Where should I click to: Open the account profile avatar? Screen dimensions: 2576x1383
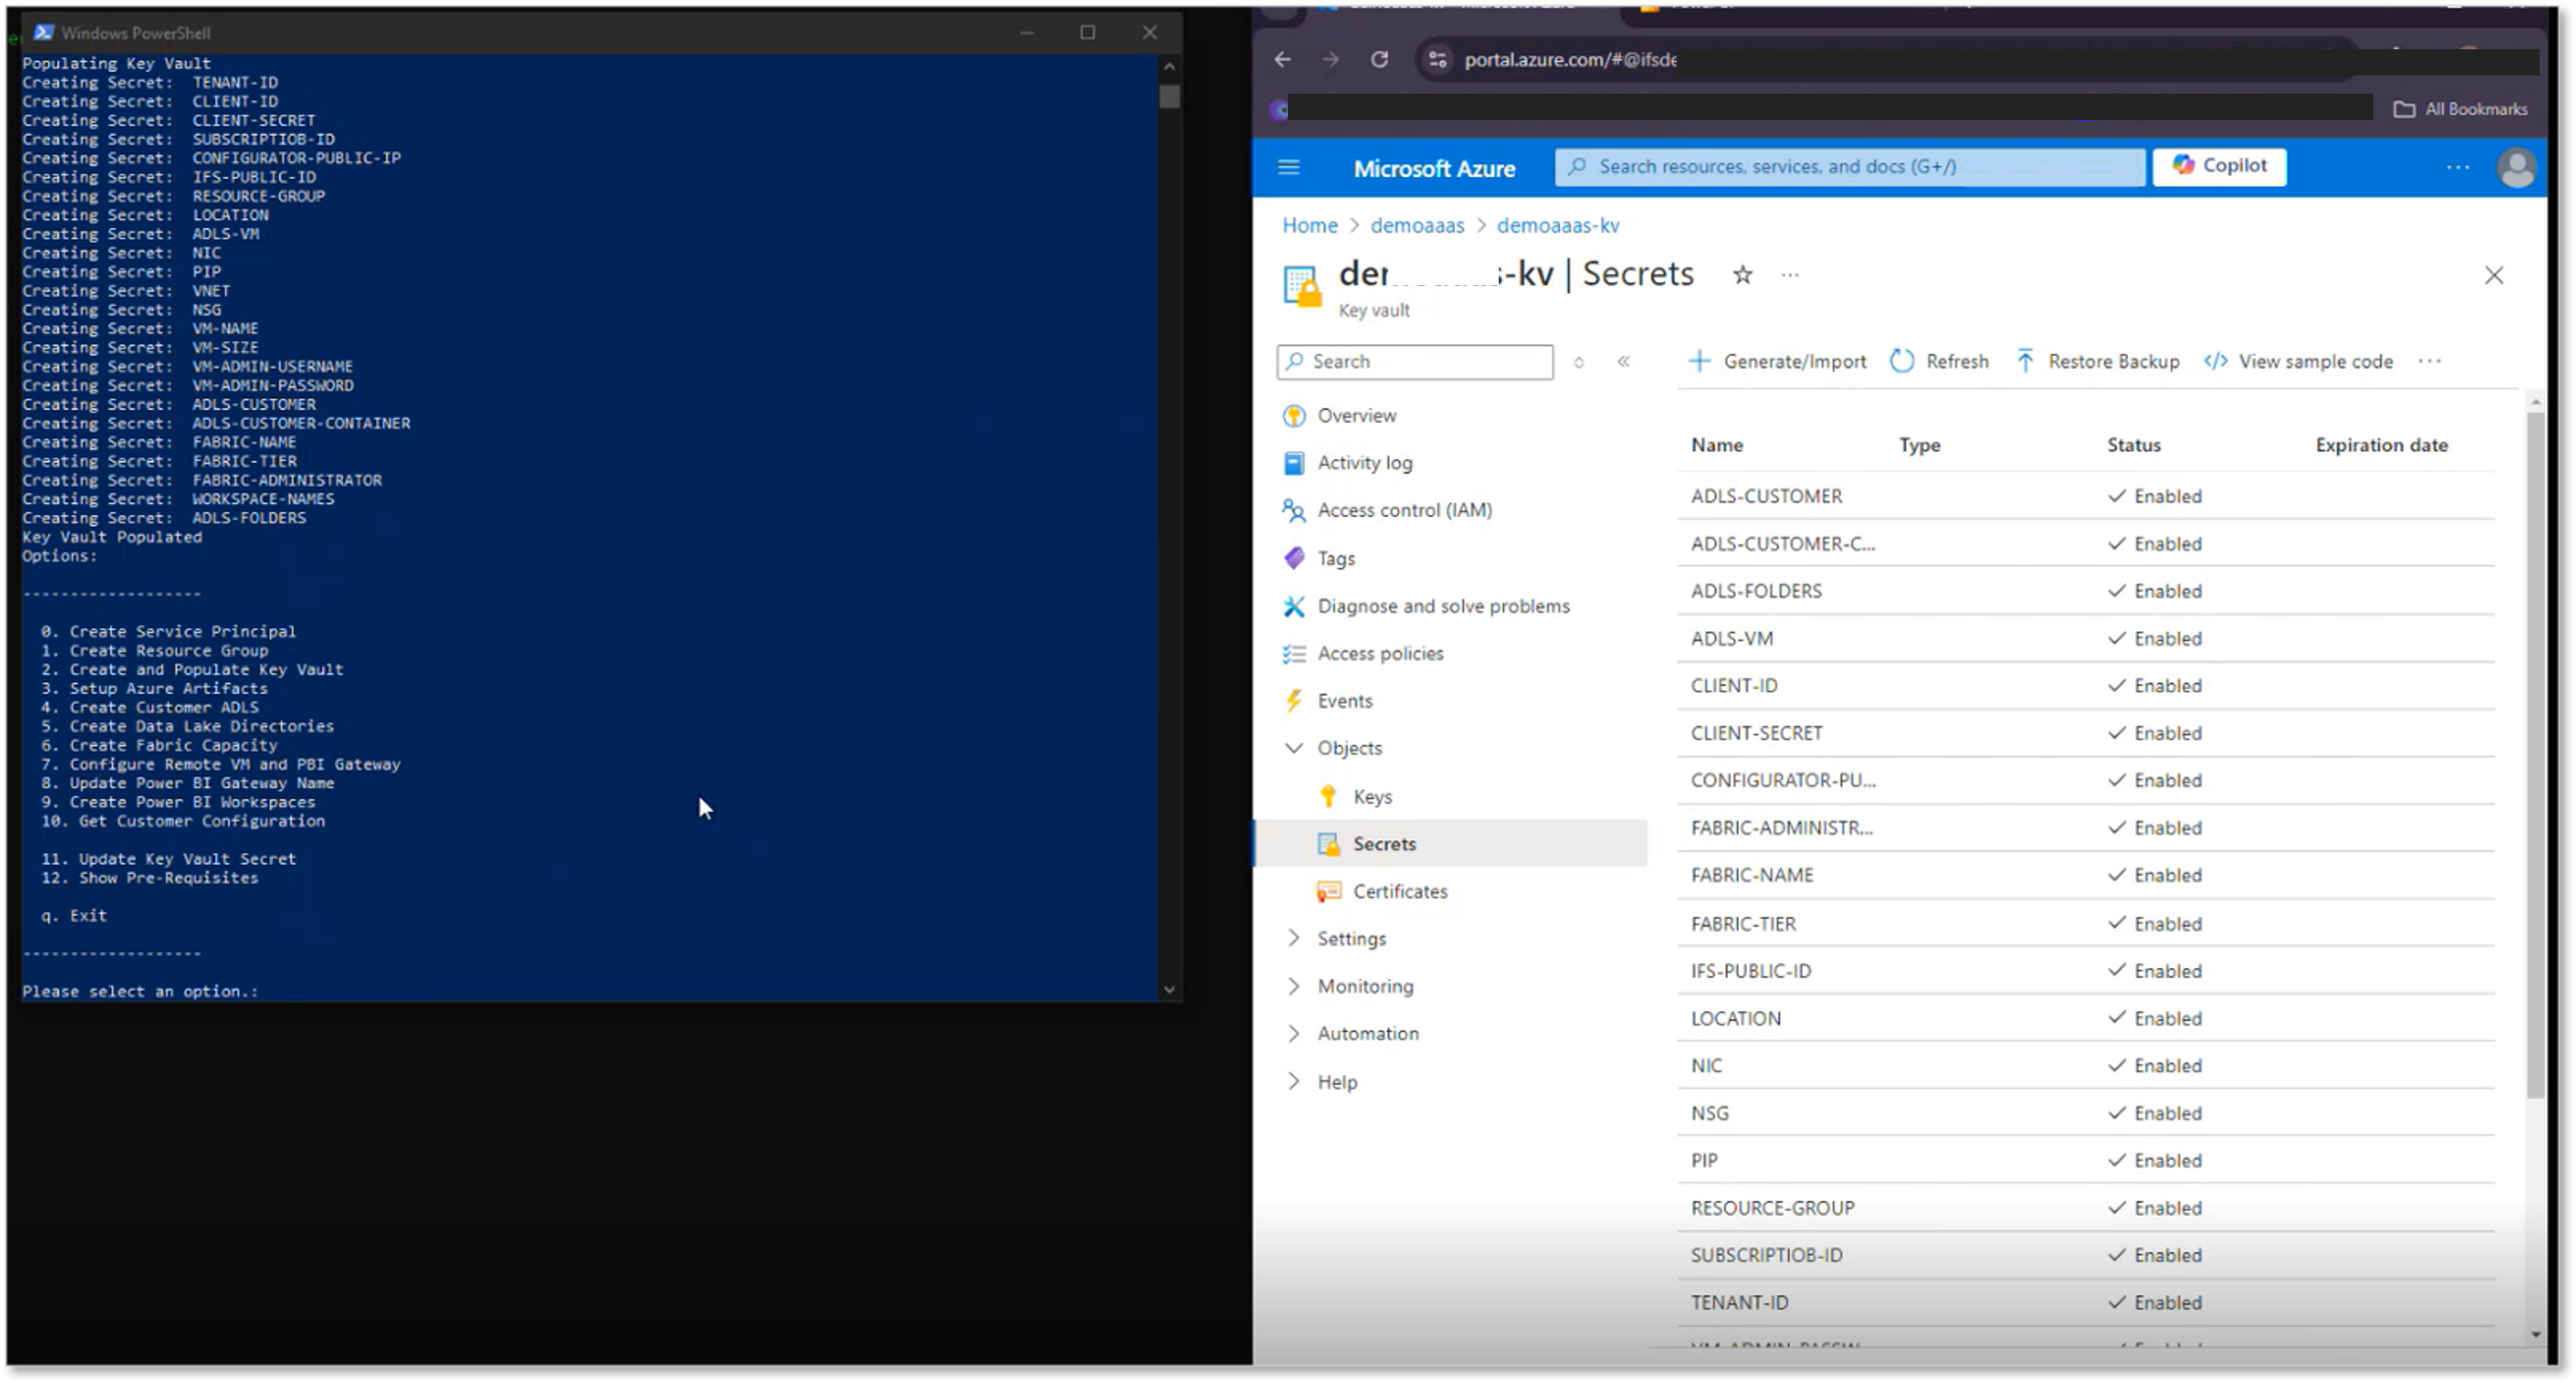[2515, 167]
